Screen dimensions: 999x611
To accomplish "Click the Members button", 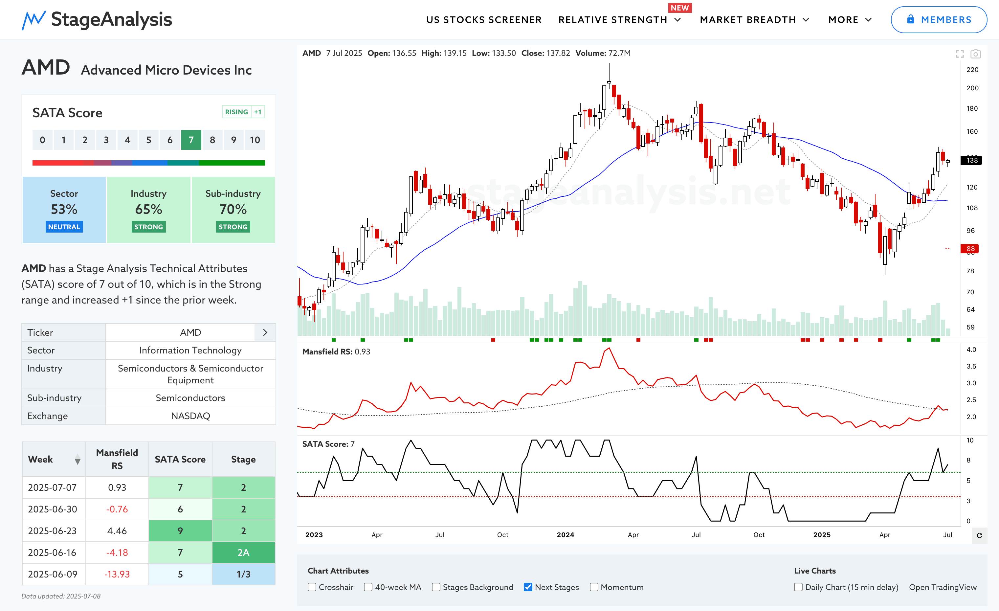I will pyautogui.click(x=939, y=19).
